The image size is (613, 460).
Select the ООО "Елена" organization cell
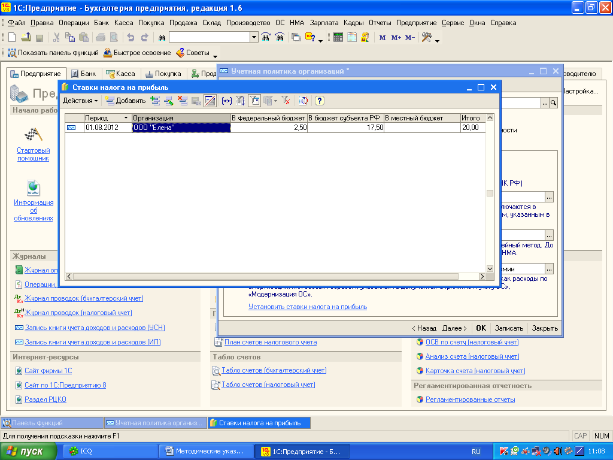click(x=181, y=128)
